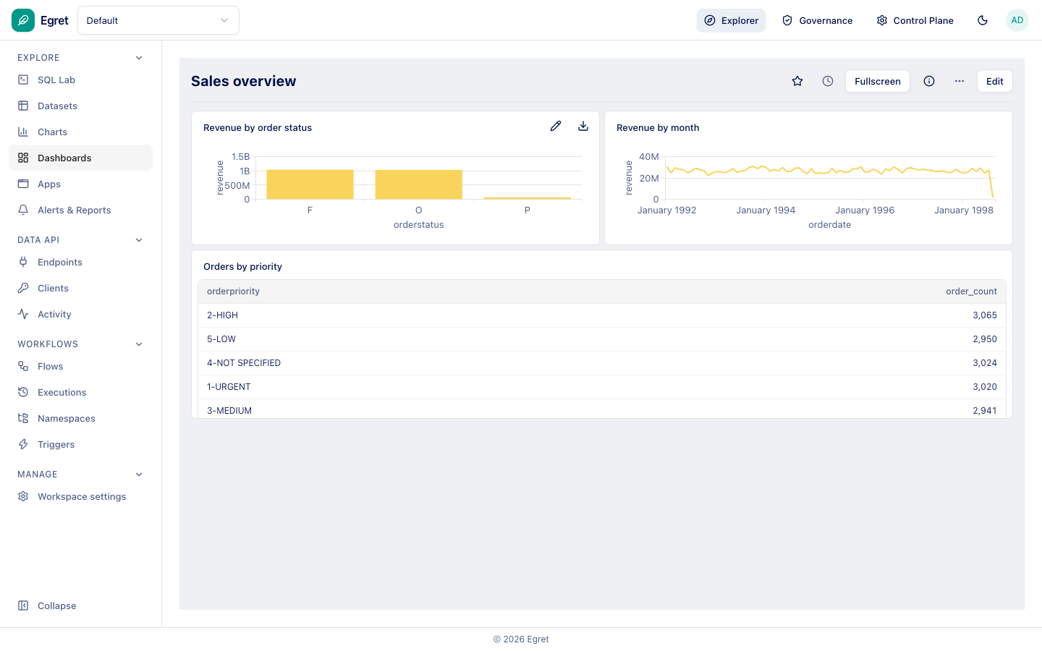Open Triggers

point(80,444)
